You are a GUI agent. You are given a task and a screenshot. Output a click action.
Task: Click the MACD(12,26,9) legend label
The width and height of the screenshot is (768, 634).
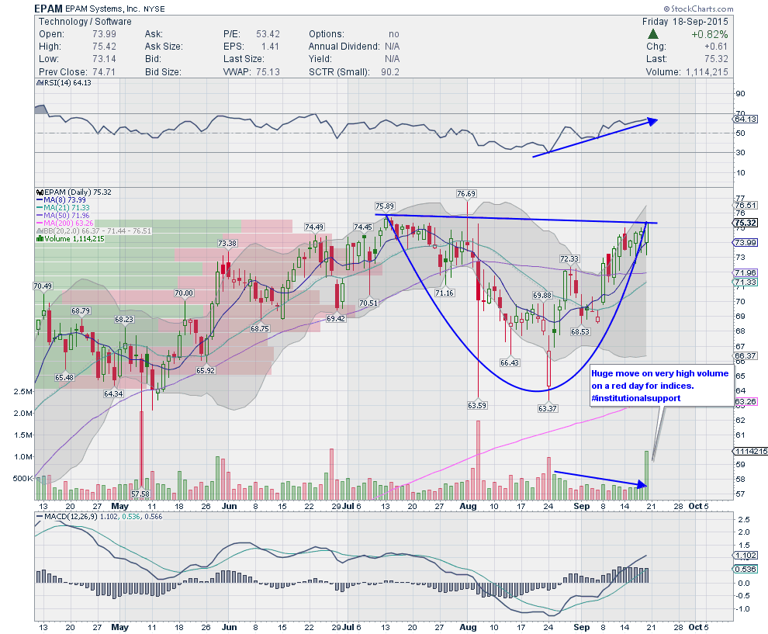(x=71, y=516)
